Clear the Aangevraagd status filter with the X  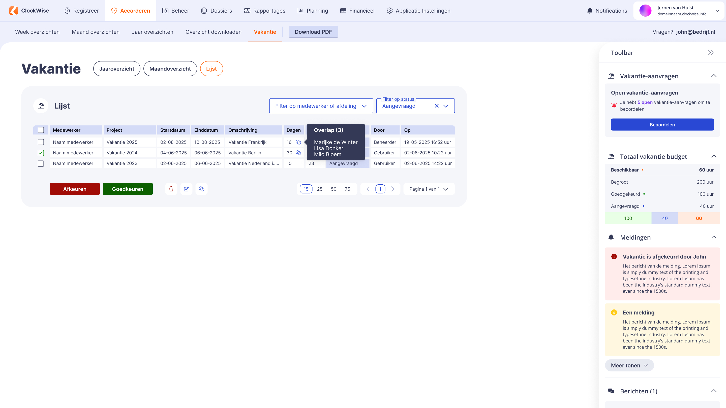[x=437, y=106]
